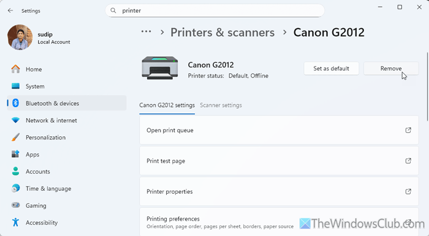This screenshot has height=236, width=429.
Task: Click the Accounts person icon
Action: point(15,171)
